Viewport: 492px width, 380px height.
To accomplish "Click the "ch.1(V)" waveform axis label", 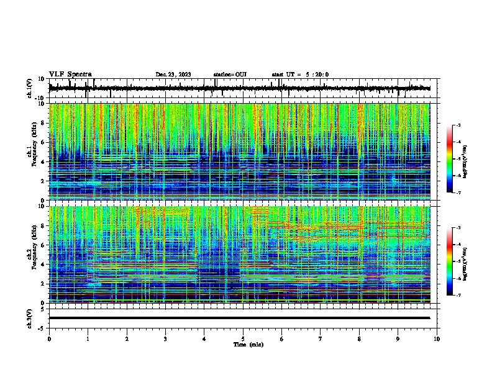I will click(30, 88).
